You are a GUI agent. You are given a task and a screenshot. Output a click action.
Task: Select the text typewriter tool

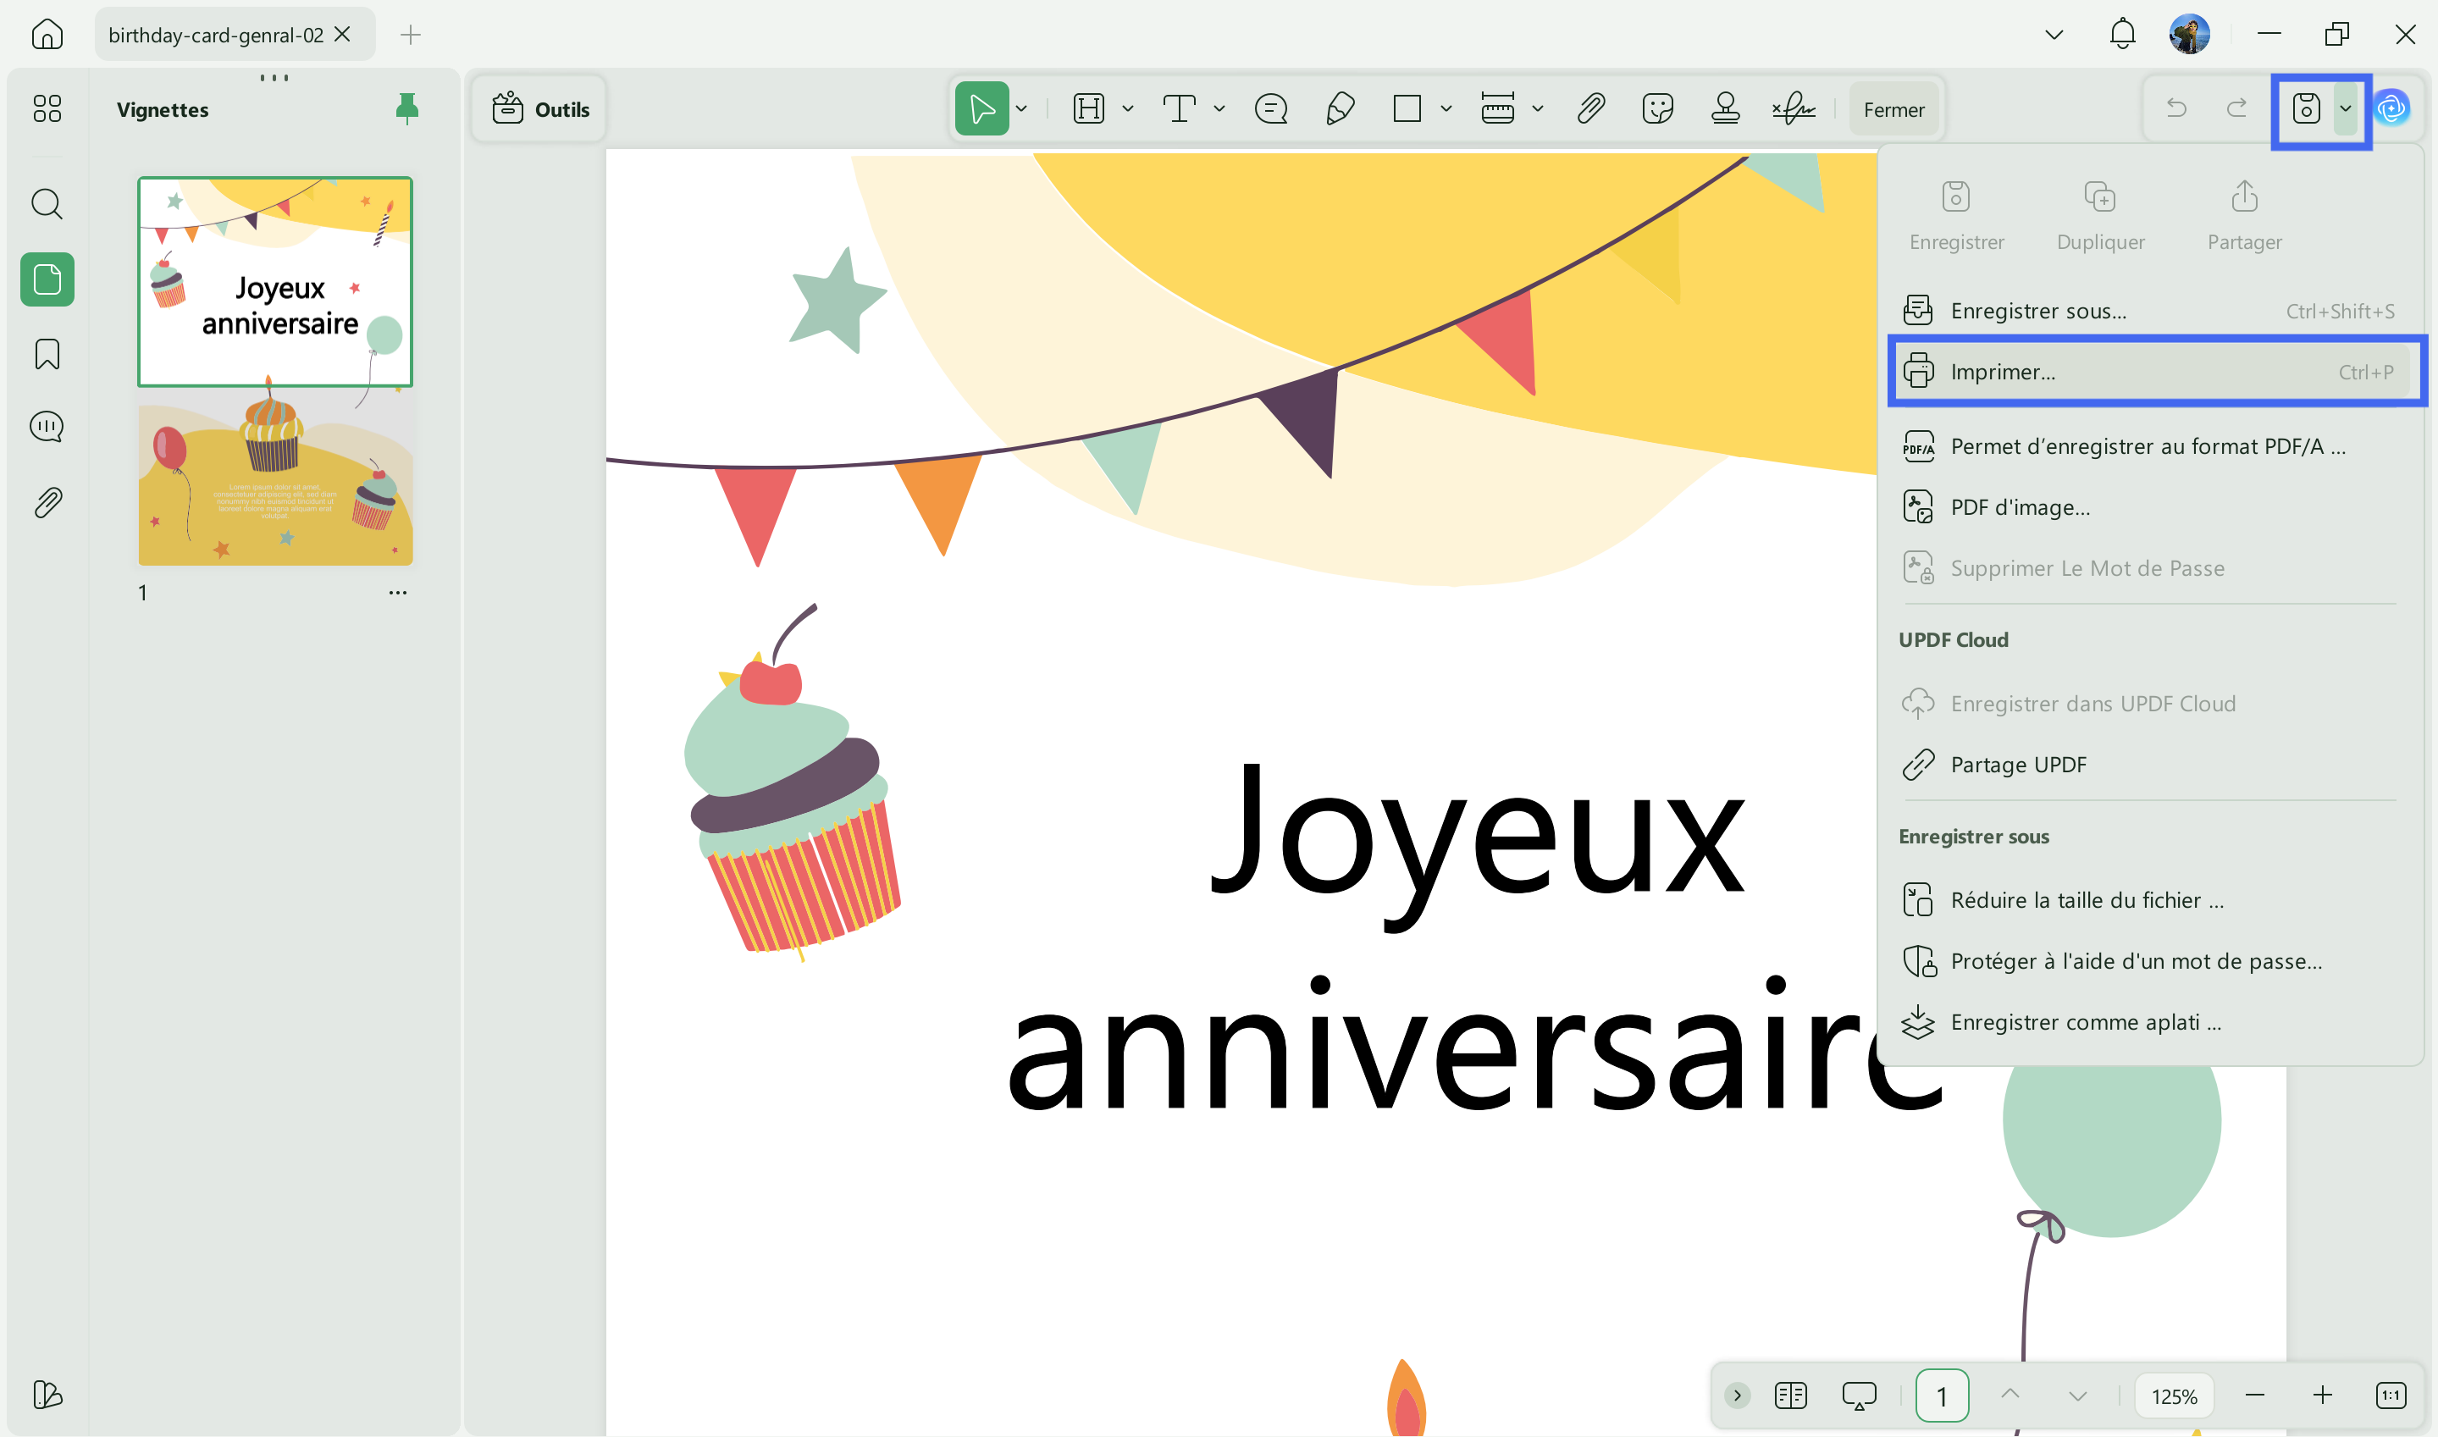(x=1178, y=108)
